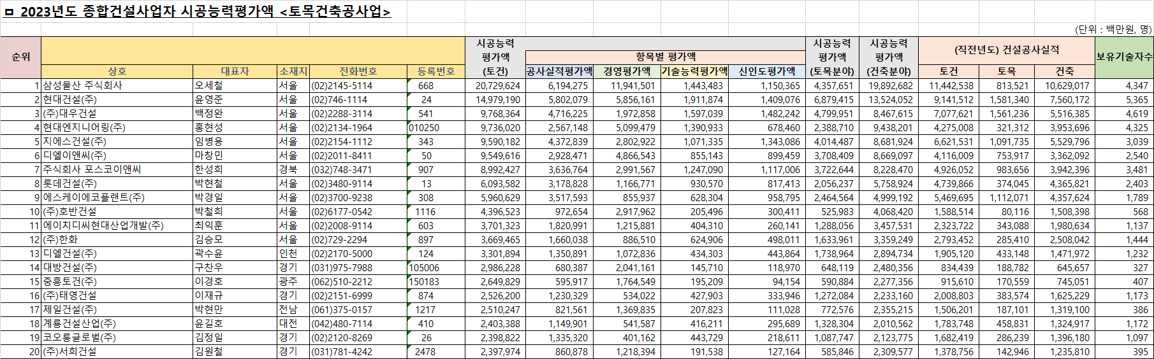
Task: Click representative name 오세철
Action: click(x=208, y=85)
